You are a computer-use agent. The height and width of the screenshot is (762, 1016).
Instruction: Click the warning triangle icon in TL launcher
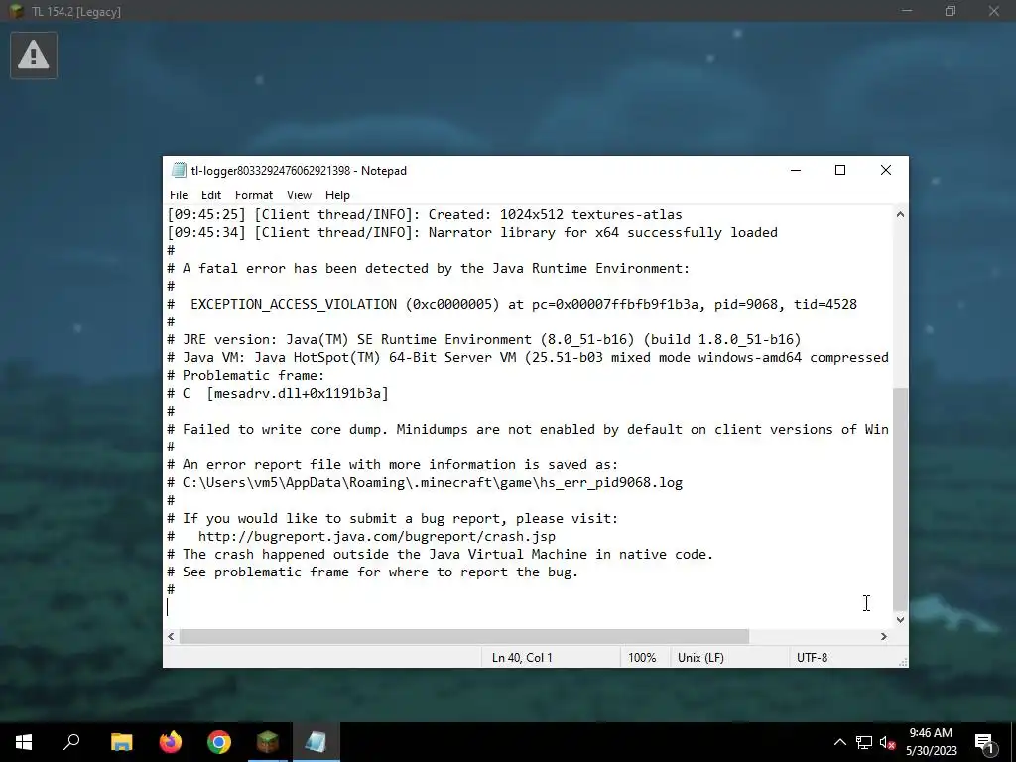point(34,56)
